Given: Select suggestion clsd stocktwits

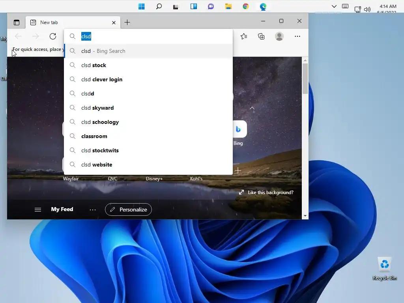Looking at the screenshot, I should pos(148,150).
